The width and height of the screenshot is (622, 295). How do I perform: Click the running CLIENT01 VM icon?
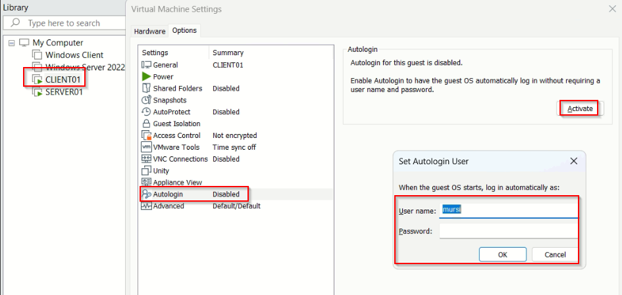[38, 79]
